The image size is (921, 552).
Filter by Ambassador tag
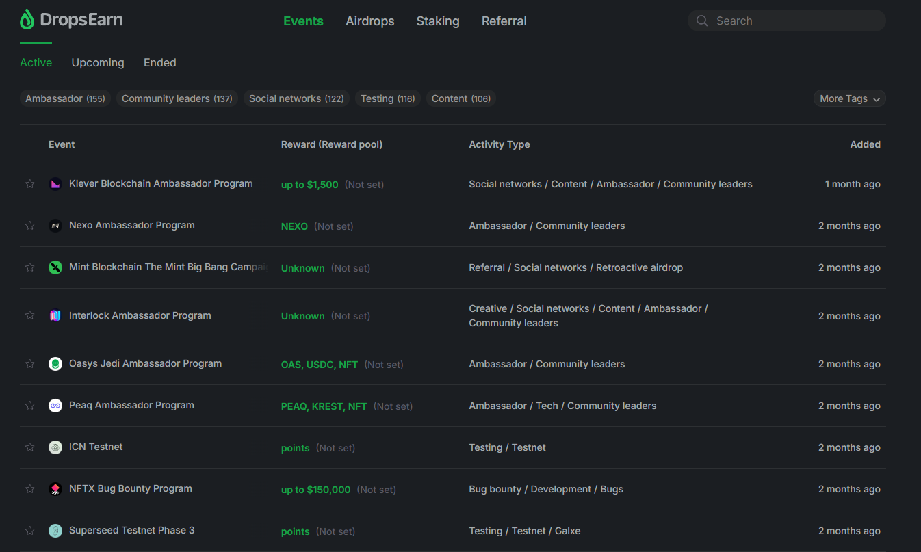click(x=65, y=98)
